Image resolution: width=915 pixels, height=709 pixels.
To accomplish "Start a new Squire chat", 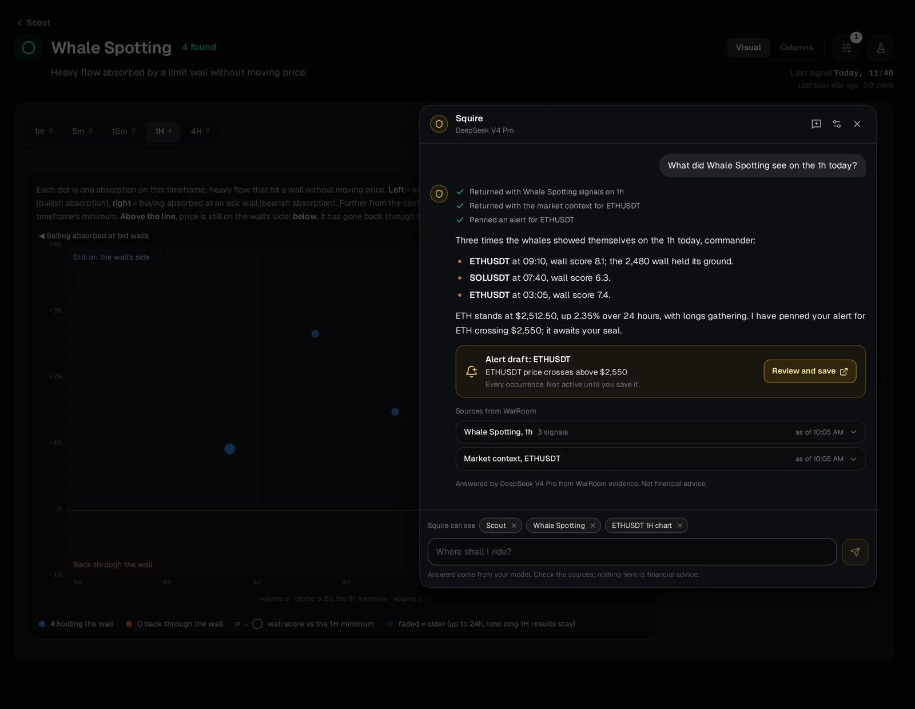I will 816,124.
